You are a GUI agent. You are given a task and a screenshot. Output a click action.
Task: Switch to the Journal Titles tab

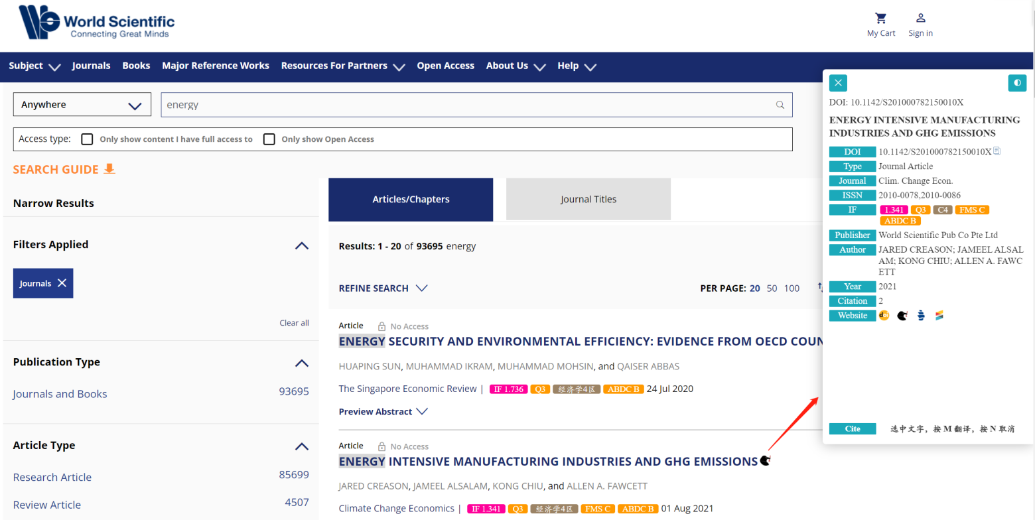(x=588, y=199)
